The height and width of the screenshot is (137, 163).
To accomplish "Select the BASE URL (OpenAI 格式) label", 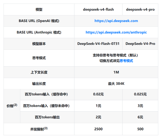I will pos(39,21).
